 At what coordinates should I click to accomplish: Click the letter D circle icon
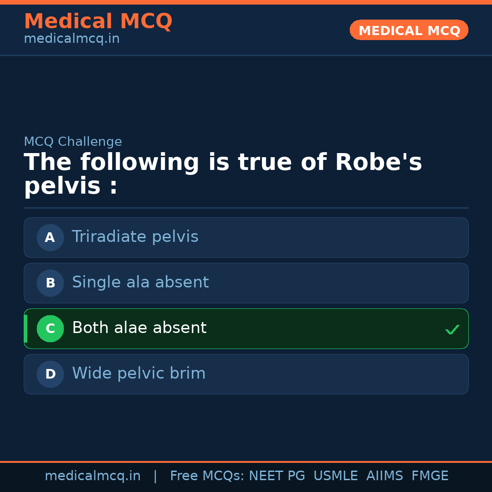(x=50, y=374)
